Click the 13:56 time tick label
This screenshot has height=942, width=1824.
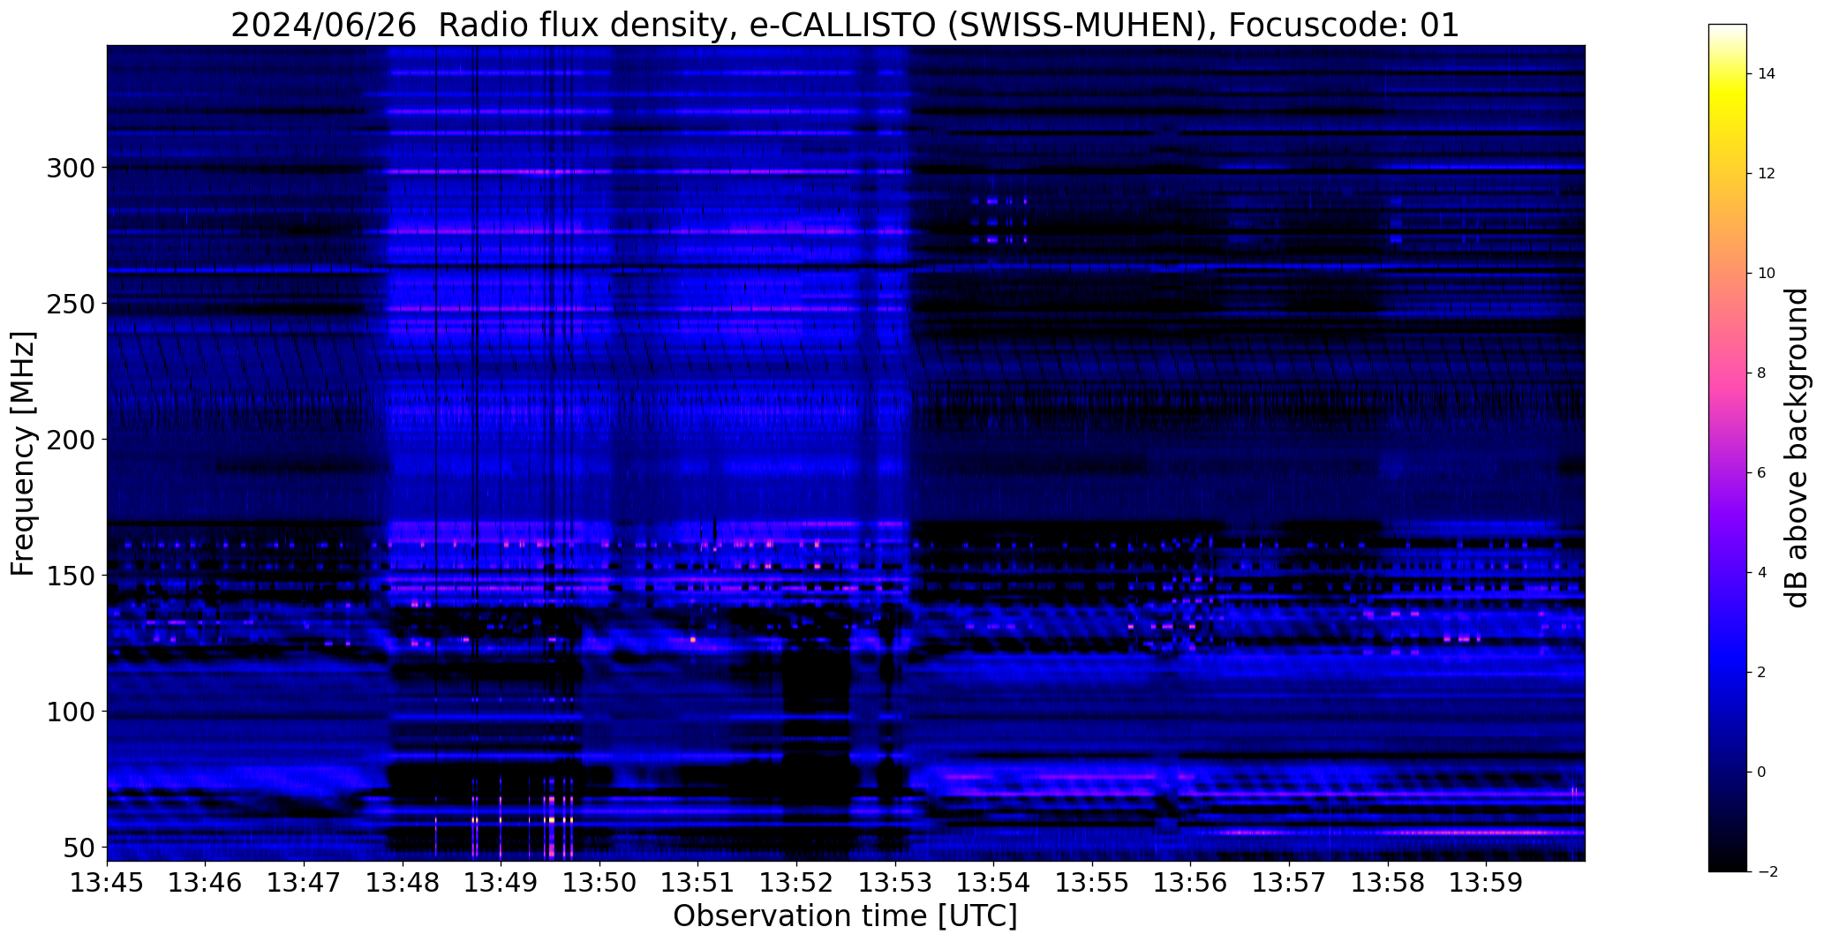(1190, 882)
